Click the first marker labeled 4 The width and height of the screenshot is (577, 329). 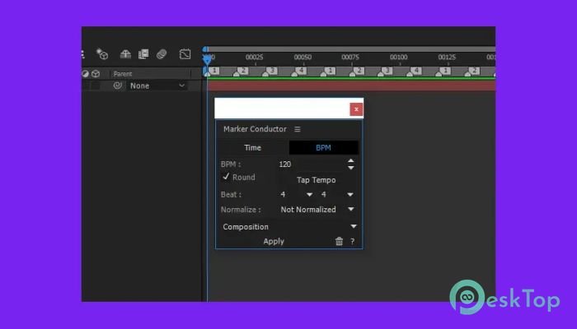click(301, 71)
